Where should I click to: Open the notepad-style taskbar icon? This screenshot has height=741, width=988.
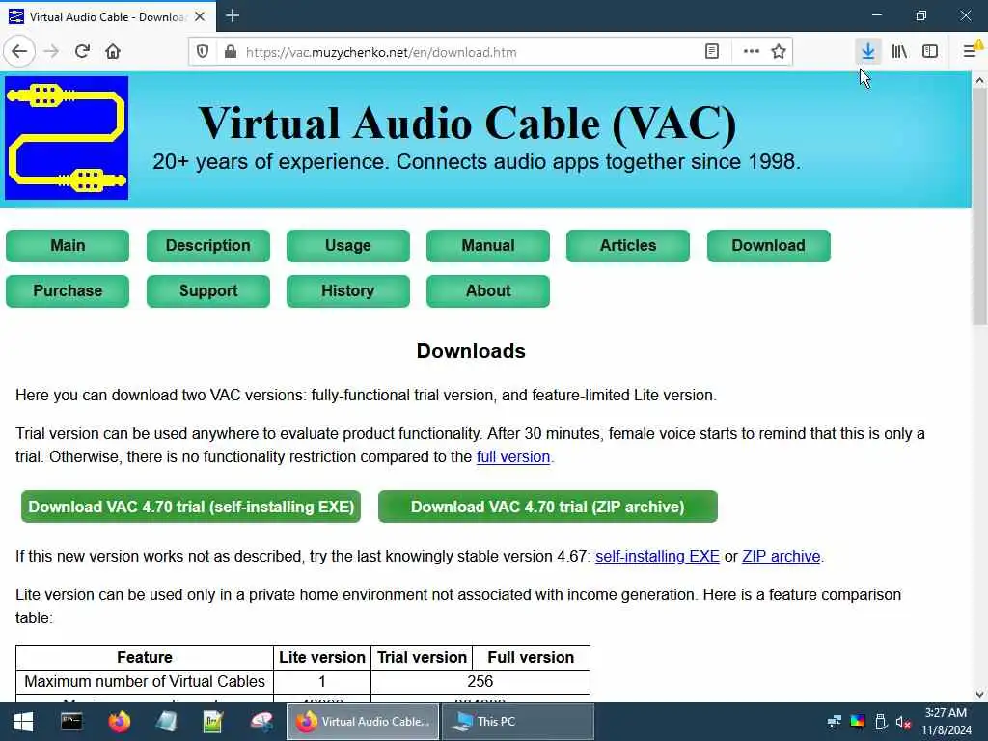coord(166,722)
